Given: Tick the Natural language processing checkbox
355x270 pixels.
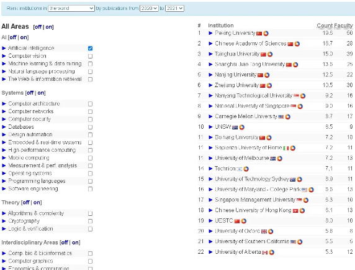Looking at the screenshot, I should pyautogui.click(x=90, y=72).
